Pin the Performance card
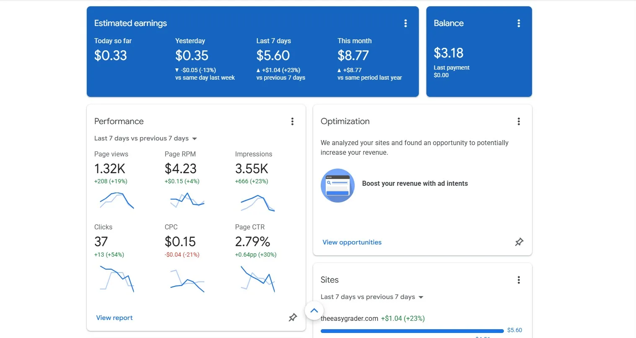Screen dimensions: 636x338 tap(293, 317)
